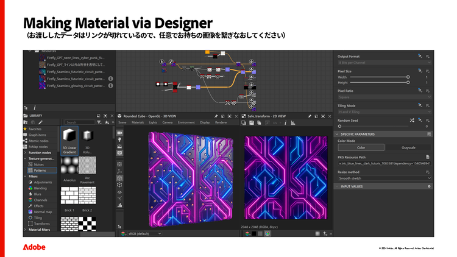Select Noises category in Library
The height and width of the screenshot is (257, 457).
pos(38,164)
